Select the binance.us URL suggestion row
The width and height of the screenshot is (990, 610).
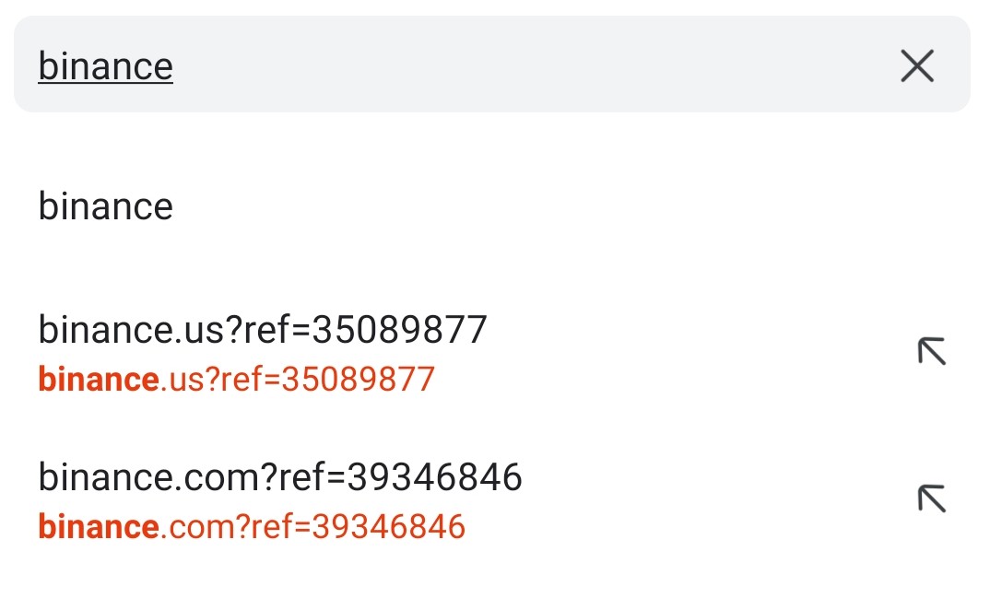point(265,350)
